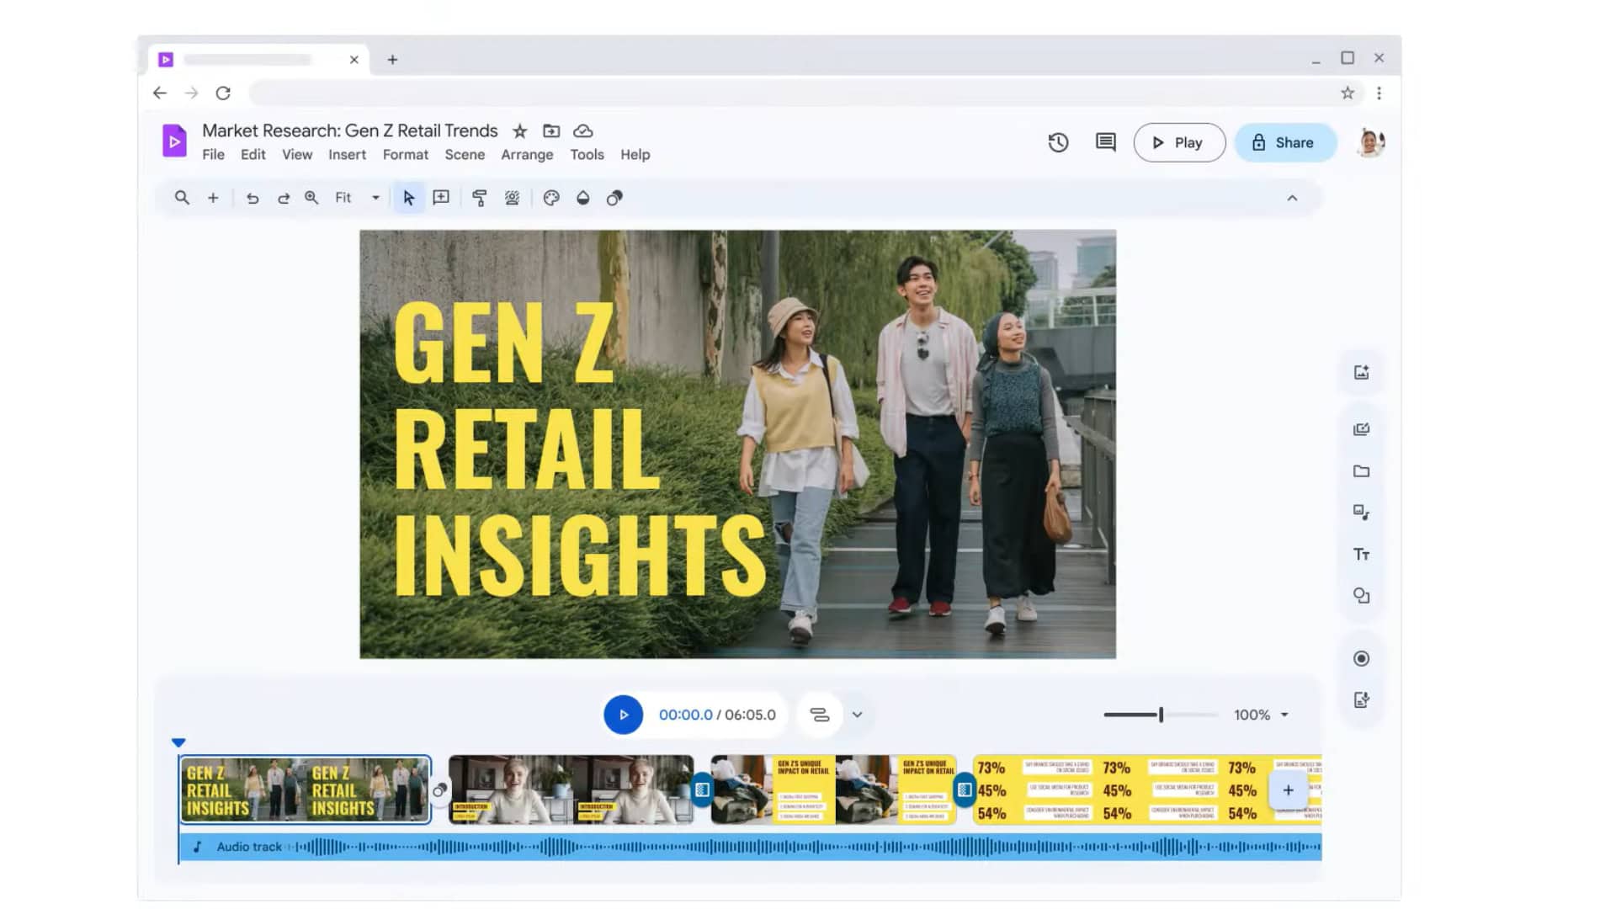Viewport: 1616px width, 909px height.
Task: Collapse the toolbar with the chevron
Action: 1294,198
